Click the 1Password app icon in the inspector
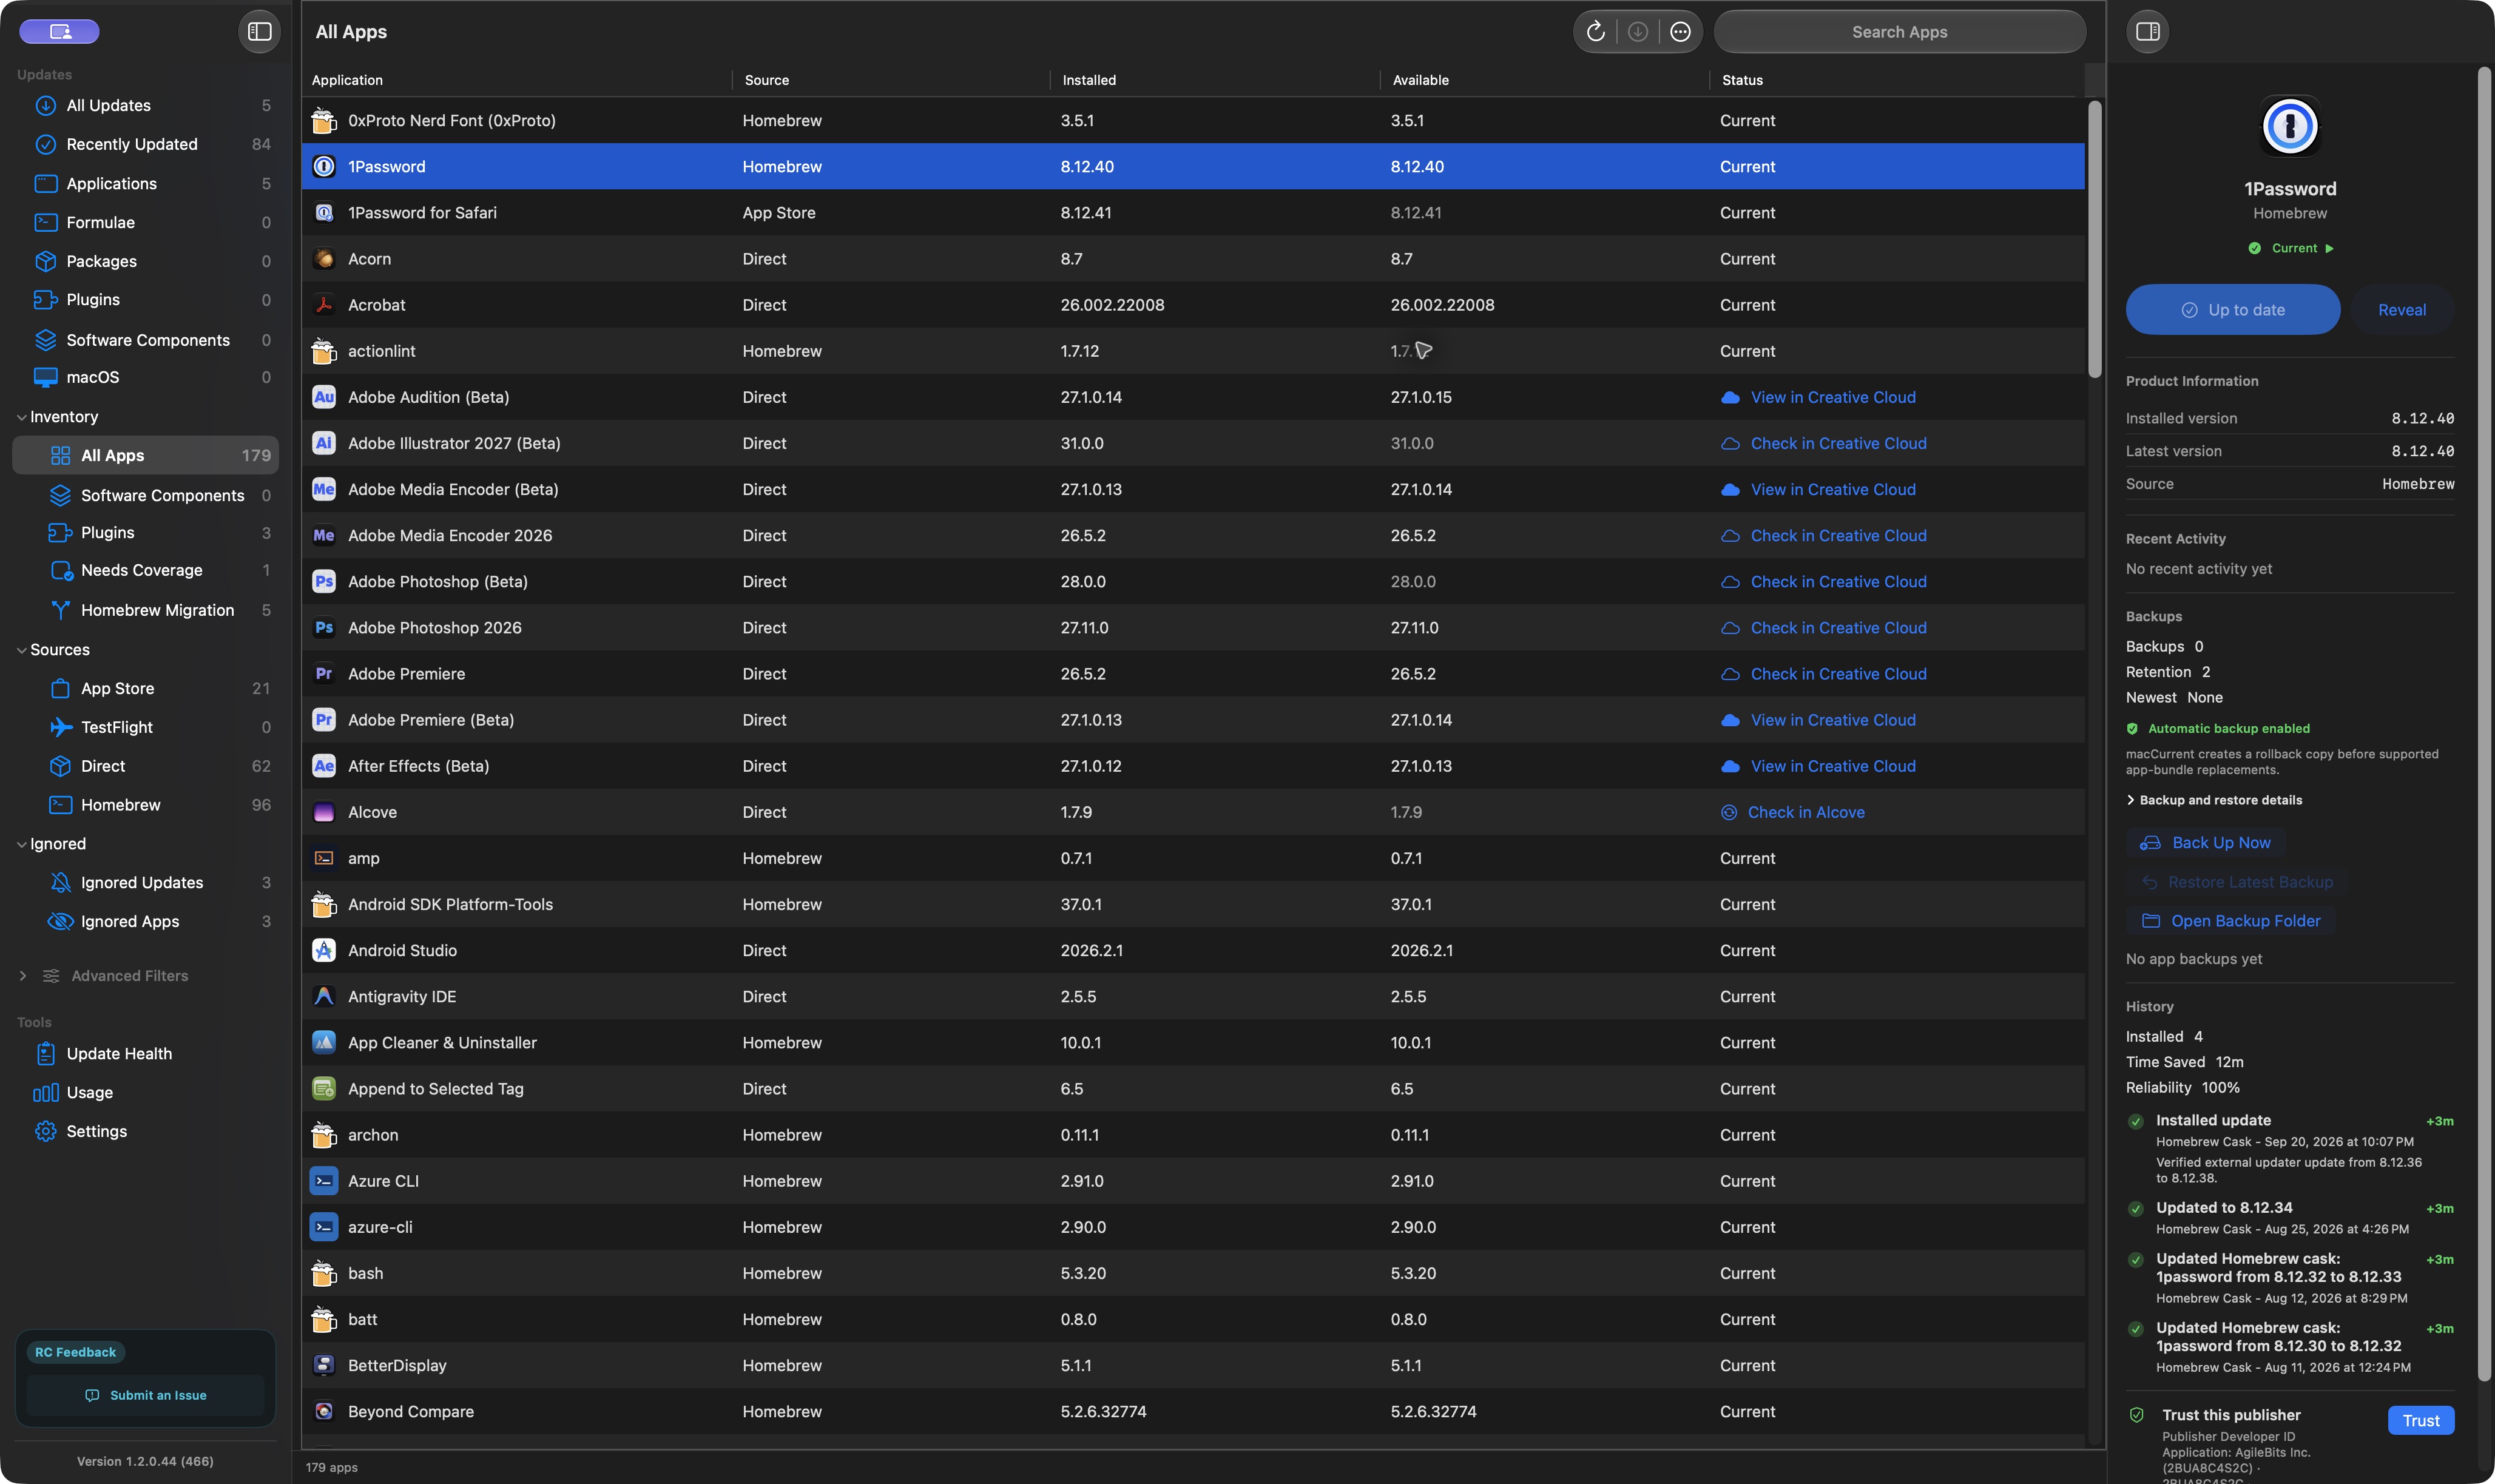This screenshot has height=1484, width=2495. click(2289, 126)
